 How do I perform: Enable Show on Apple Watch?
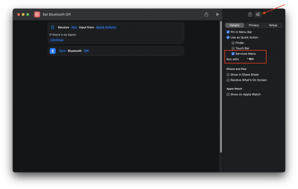228,94
